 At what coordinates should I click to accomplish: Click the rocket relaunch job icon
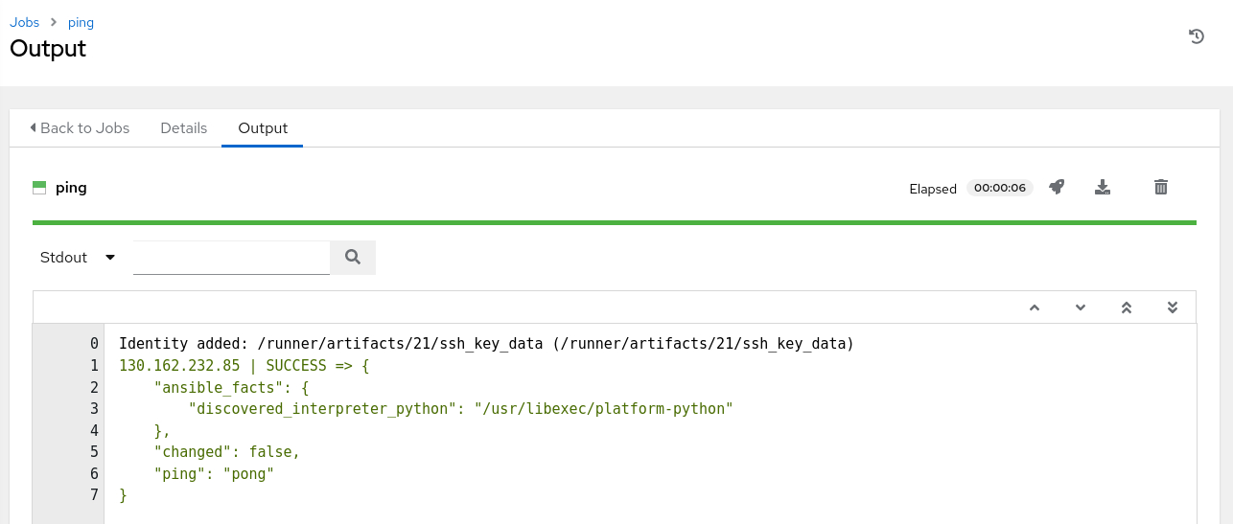tap(1056, 188)
